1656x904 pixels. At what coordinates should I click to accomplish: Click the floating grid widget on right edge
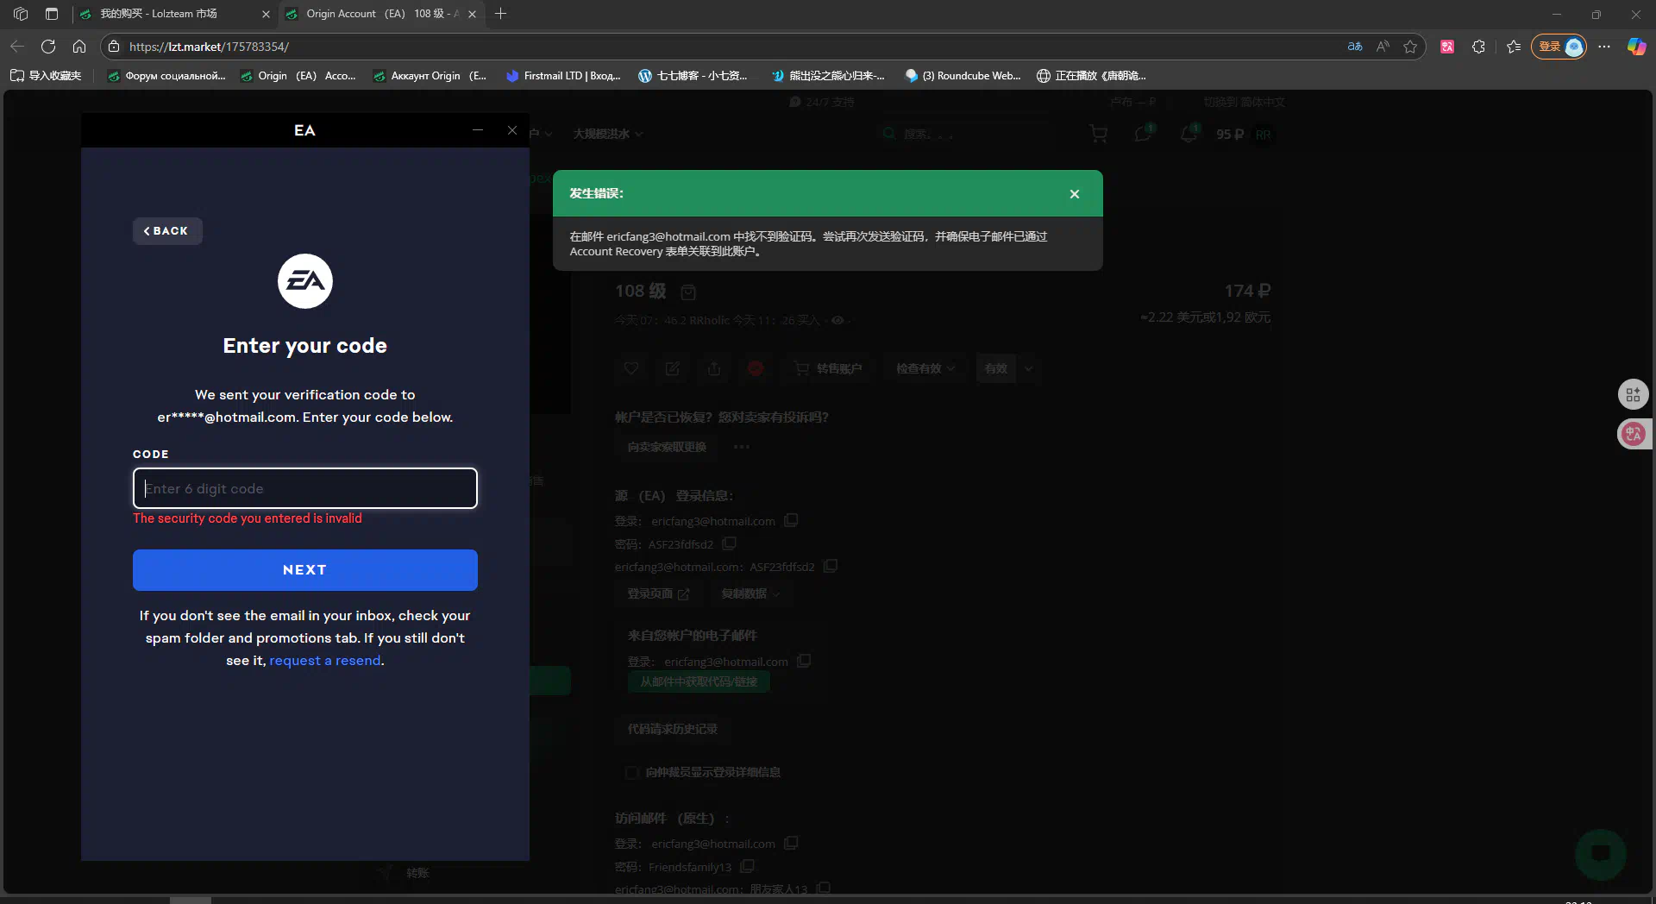coord(1633,395)
